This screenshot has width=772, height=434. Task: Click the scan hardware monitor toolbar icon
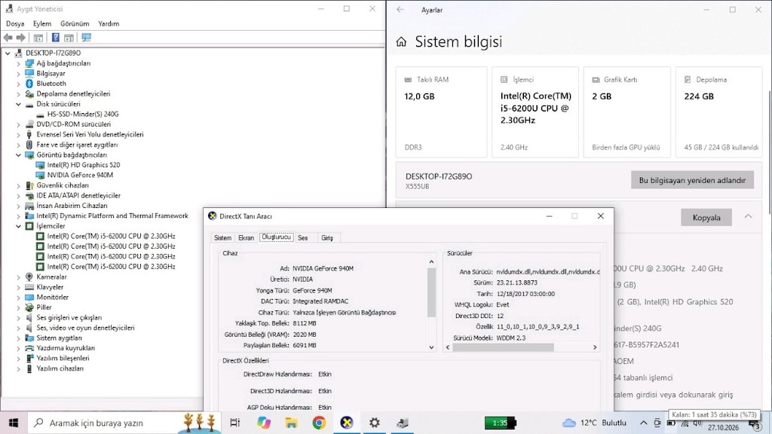point(87,38)
